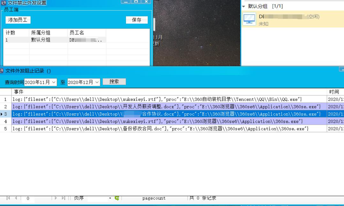Click the 保存 button

[x=137, y=20]
